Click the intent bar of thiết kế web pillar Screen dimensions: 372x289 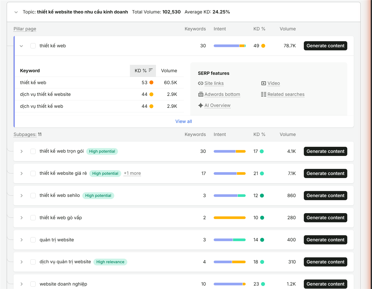[x=230, y=46]
